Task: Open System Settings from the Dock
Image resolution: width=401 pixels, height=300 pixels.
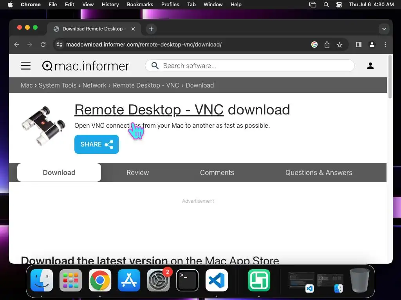Action: pyautogui.click(x=159, y=280)
